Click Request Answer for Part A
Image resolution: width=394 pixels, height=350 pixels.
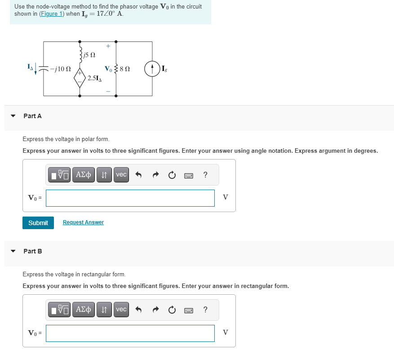point(83,222)
